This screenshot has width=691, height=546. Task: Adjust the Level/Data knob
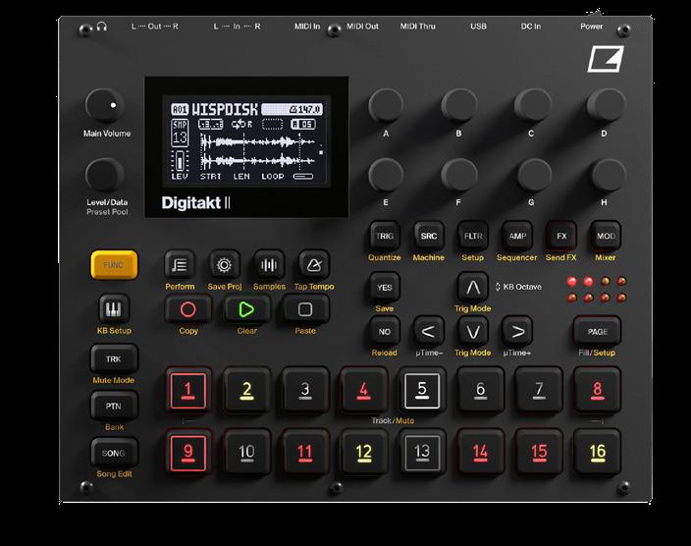(104, 175)
